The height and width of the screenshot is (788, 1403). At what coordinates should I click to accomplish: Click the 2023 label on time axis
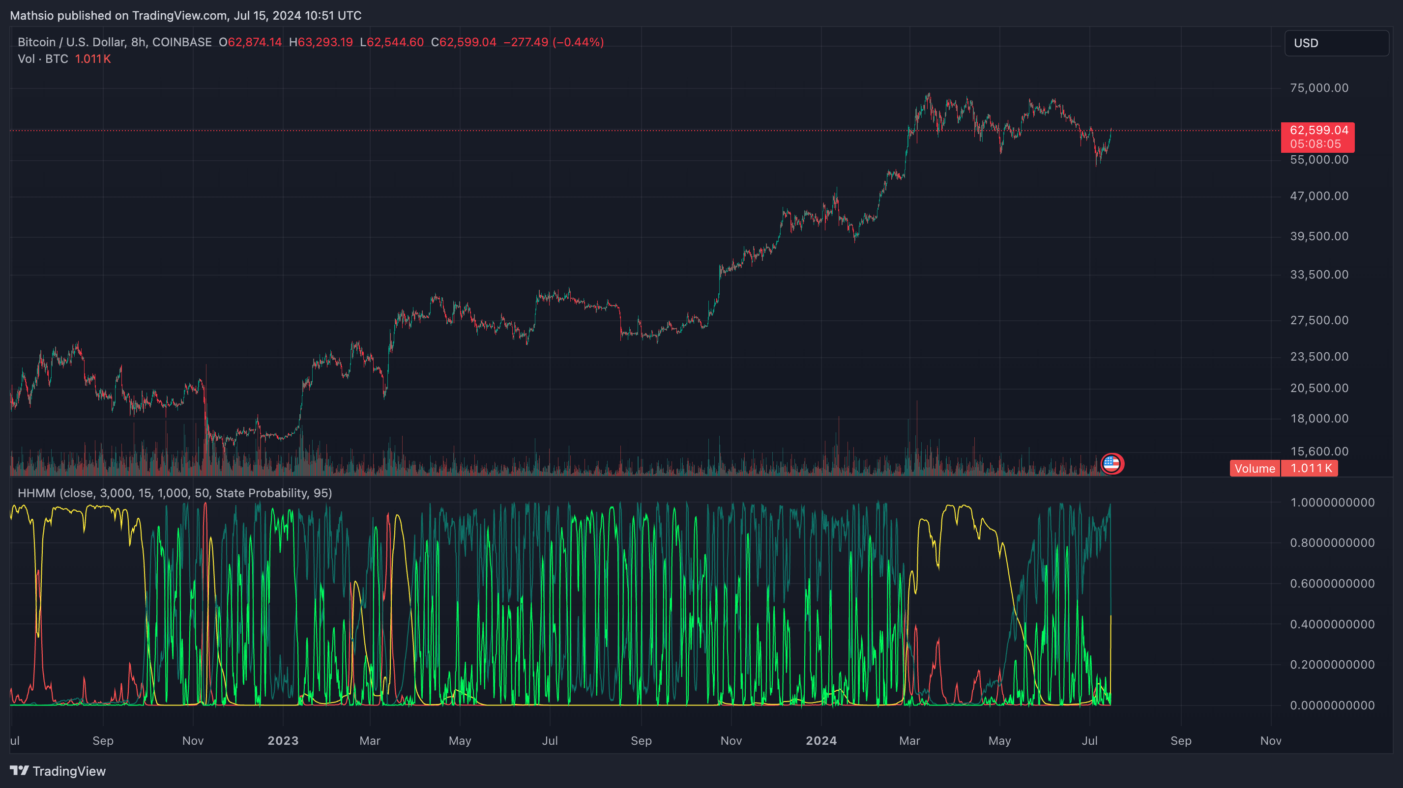click(283, 741)
